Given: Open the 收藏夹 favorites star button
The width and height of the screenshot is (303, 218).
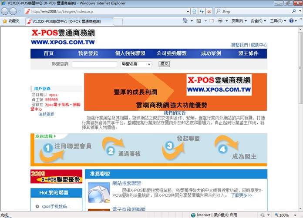Looking at the screenshot, I should pos(11,21).
